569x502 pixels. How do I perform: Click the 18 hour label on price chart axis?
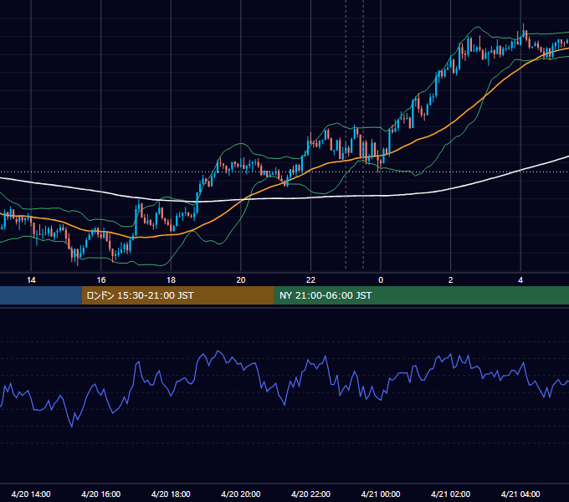click(x=171, y=280)
